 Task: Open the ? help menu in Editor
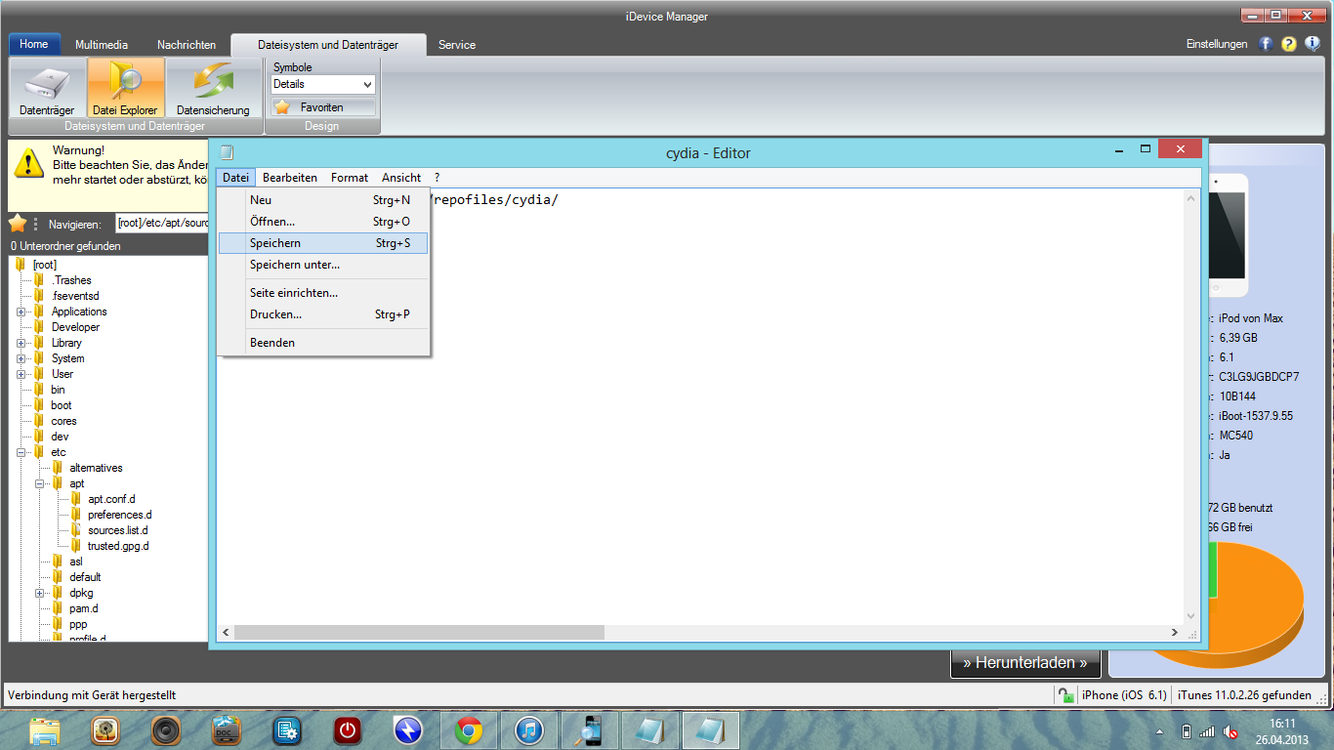click(437, 178)
